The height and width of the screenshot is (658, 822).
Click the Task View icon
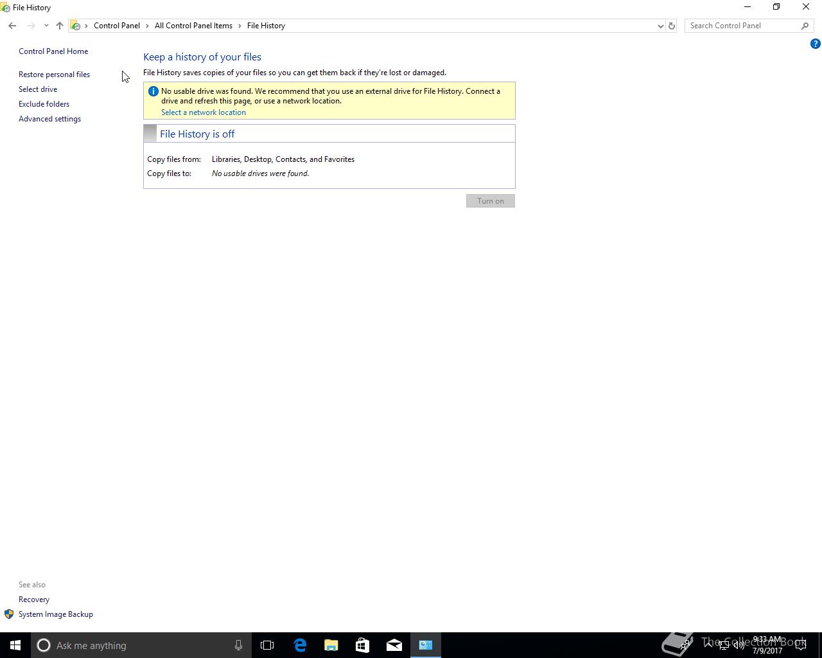267,645
